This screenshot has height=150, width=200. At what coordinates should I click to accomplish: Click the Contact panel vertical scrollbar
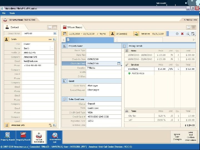56,54
